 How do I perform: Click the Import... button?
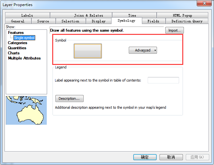175,30
